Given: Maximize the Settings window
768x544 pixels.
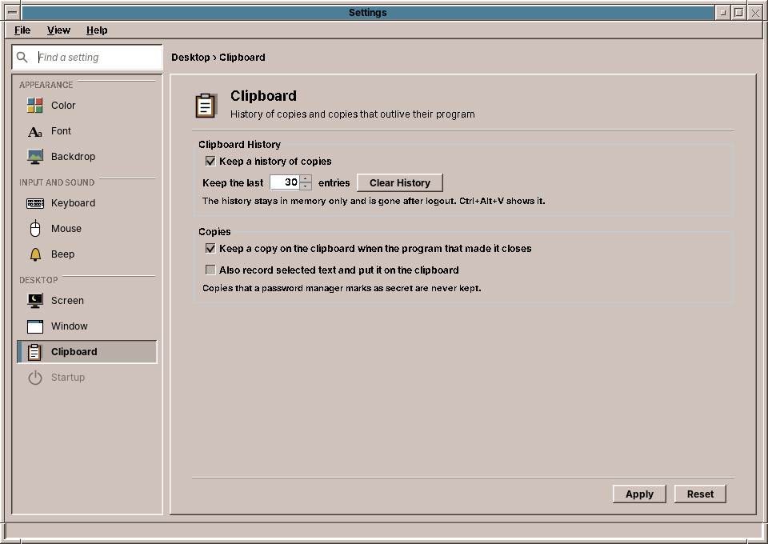Looking at the screenshot, I should (x=738, y=13).
